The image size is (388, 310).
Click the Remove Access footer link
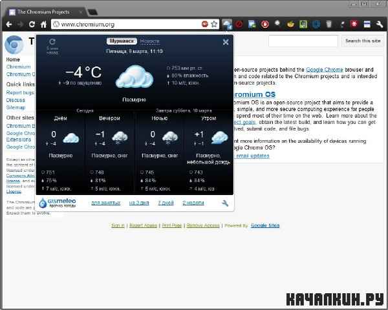[203, 225]
